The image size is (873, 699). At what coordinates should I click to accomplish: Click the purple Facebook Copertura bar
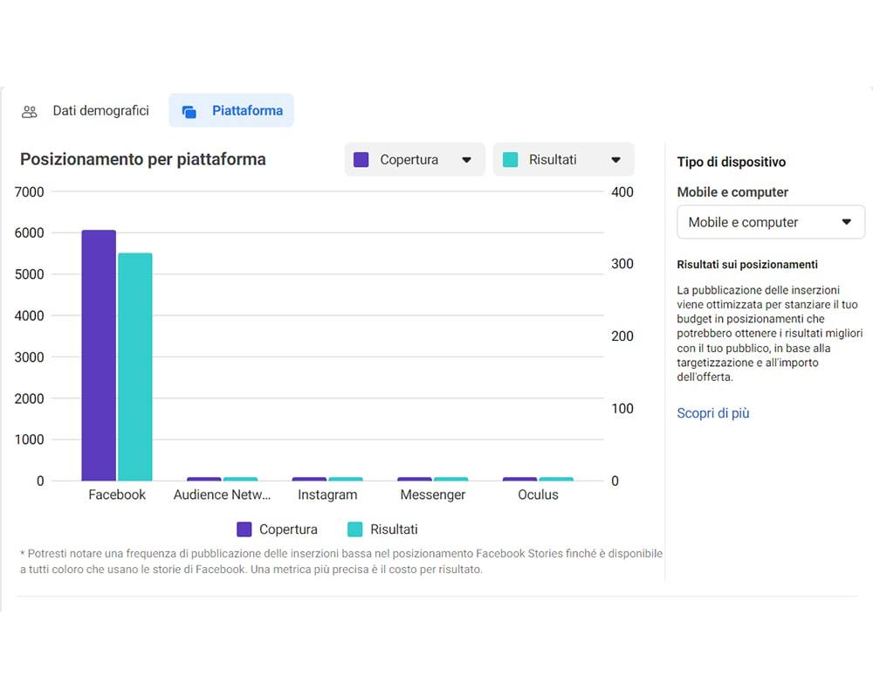99,355
